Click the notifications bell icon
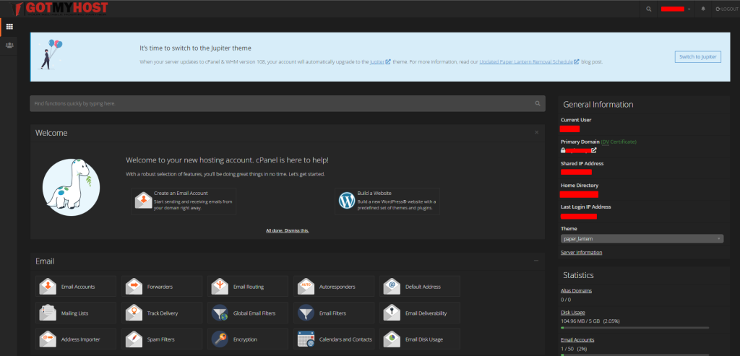 703,9
